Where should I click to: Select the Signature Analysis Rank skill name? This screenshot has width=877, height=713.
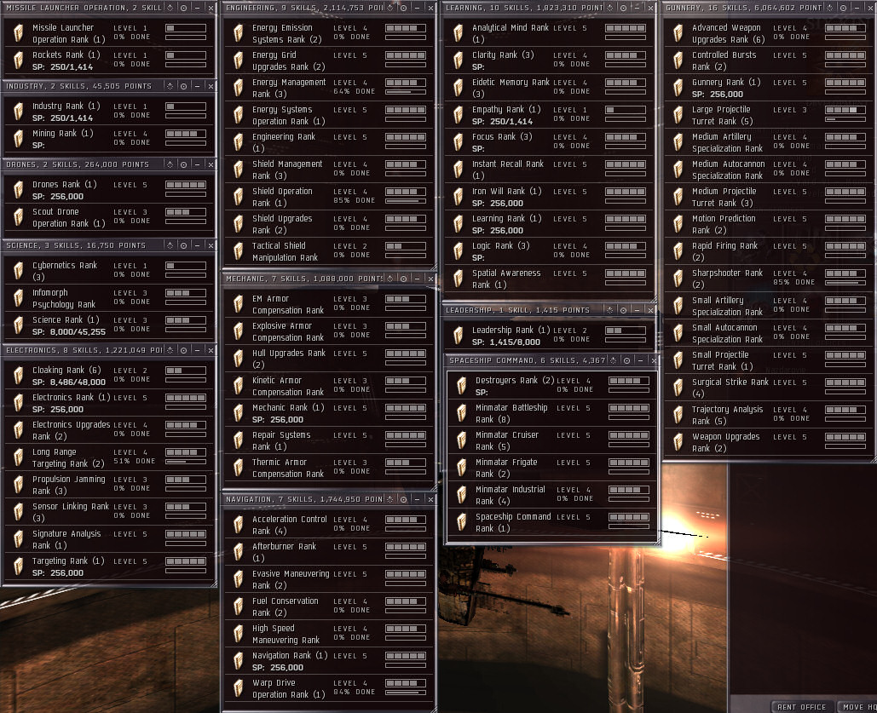(x=66, y=539)
